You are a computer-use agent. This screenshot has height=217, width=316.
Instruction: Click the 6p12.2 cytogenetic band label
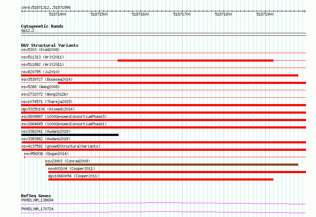(x=28, y=30)
